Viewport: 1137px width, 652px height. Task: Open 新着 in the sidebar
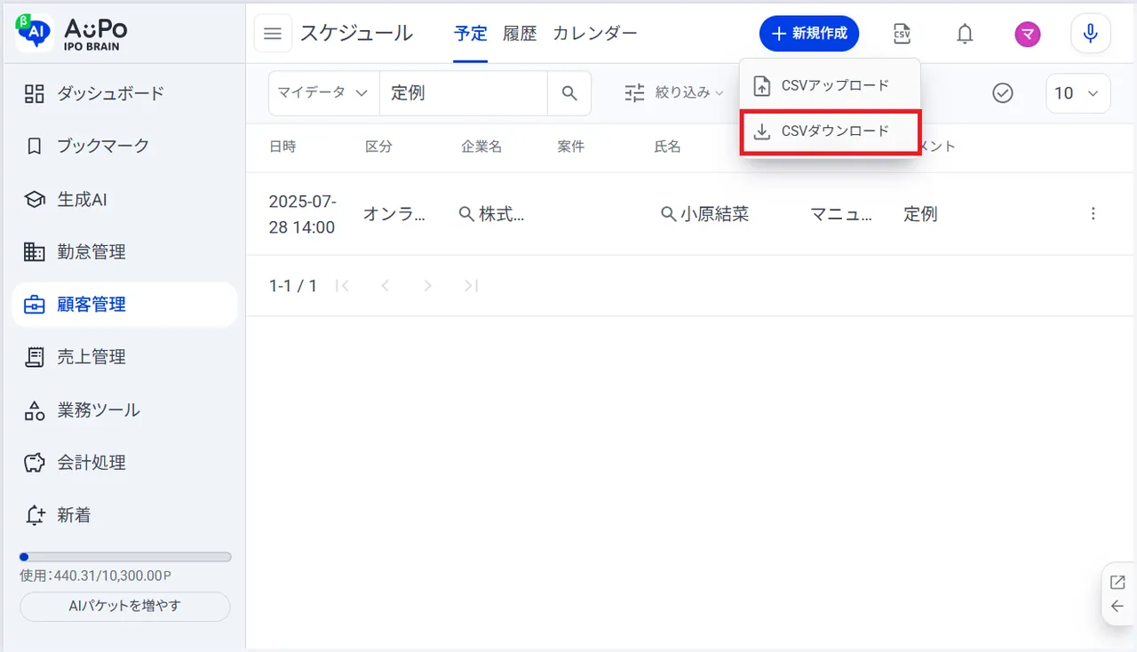[x=124, y=515]
